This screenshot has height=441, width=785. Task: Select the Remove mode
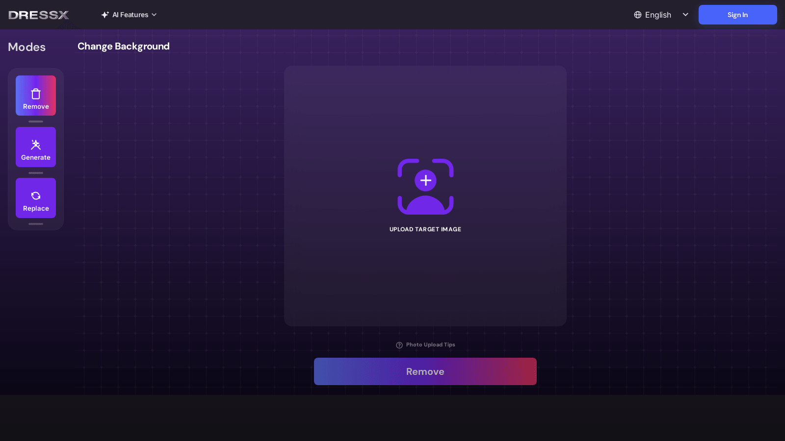point(36,96)
